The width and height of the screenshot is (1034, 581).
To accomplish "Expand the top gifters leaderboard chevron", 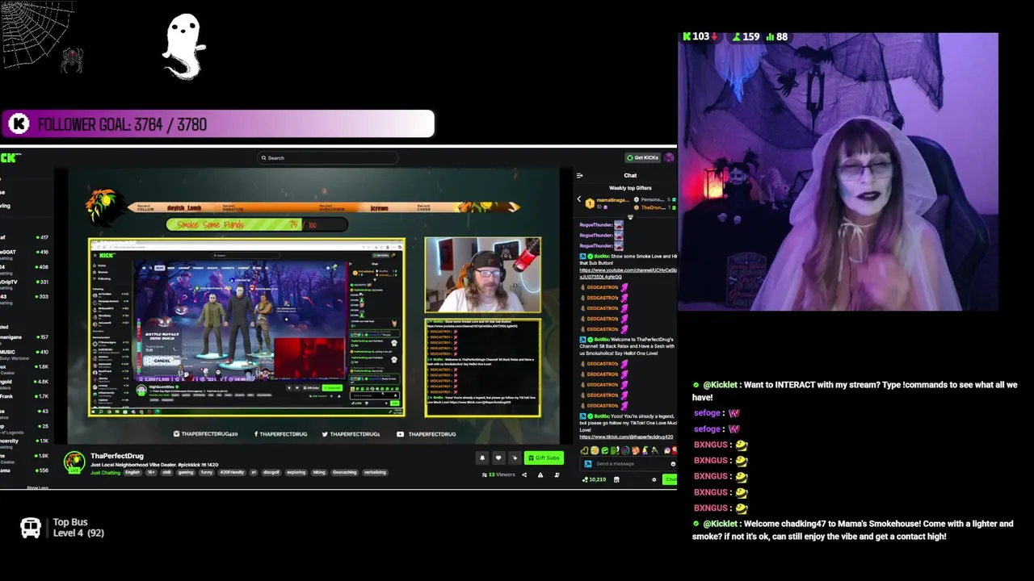I will 630,217.
